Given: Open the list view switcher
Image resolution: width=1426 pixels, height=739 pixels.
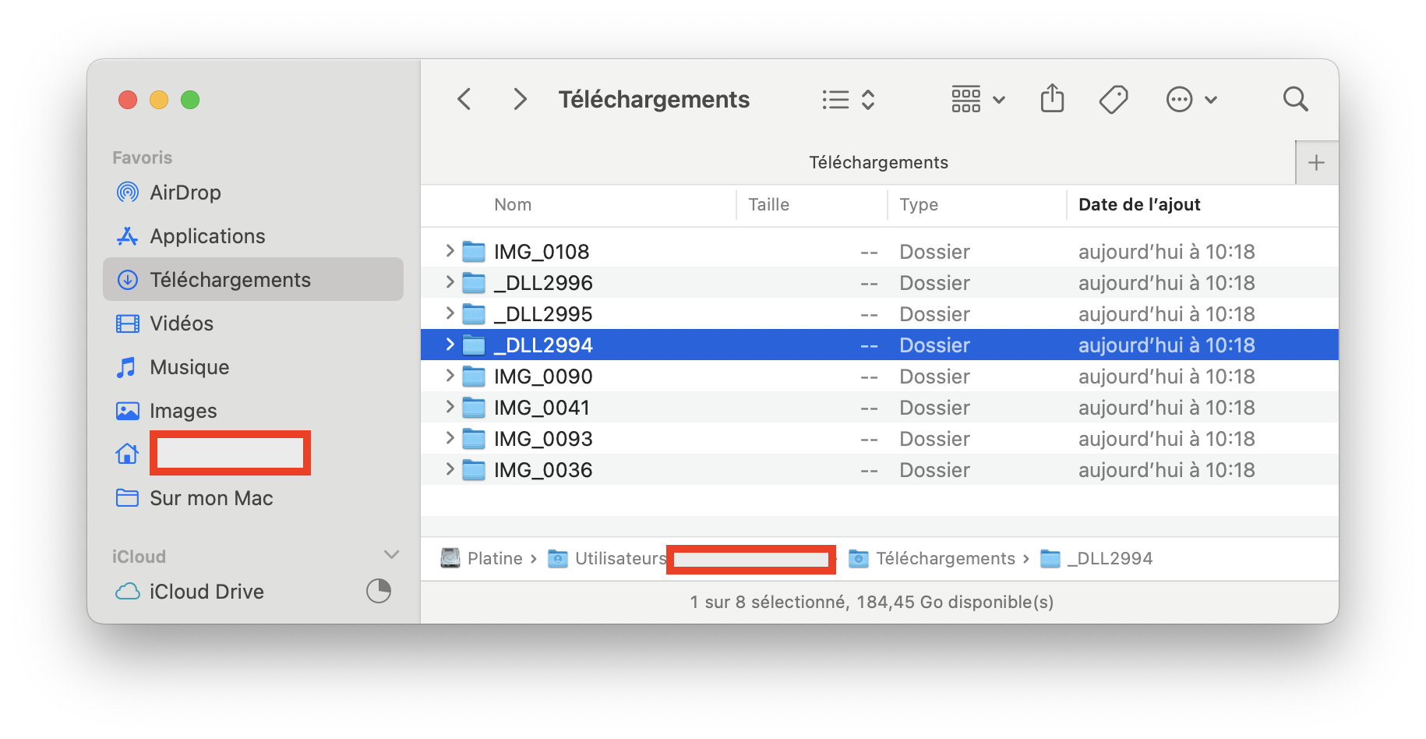Looking at the screenshot, I should pyautogui.click(x=848, y=99).
